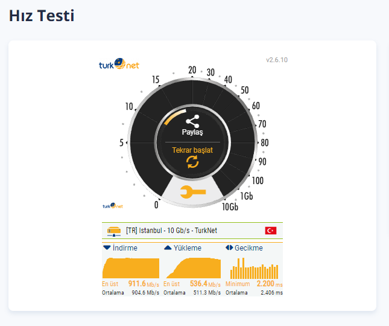
Task: Click the 100 mark on the gauge
Action: [x=258, y=181]
